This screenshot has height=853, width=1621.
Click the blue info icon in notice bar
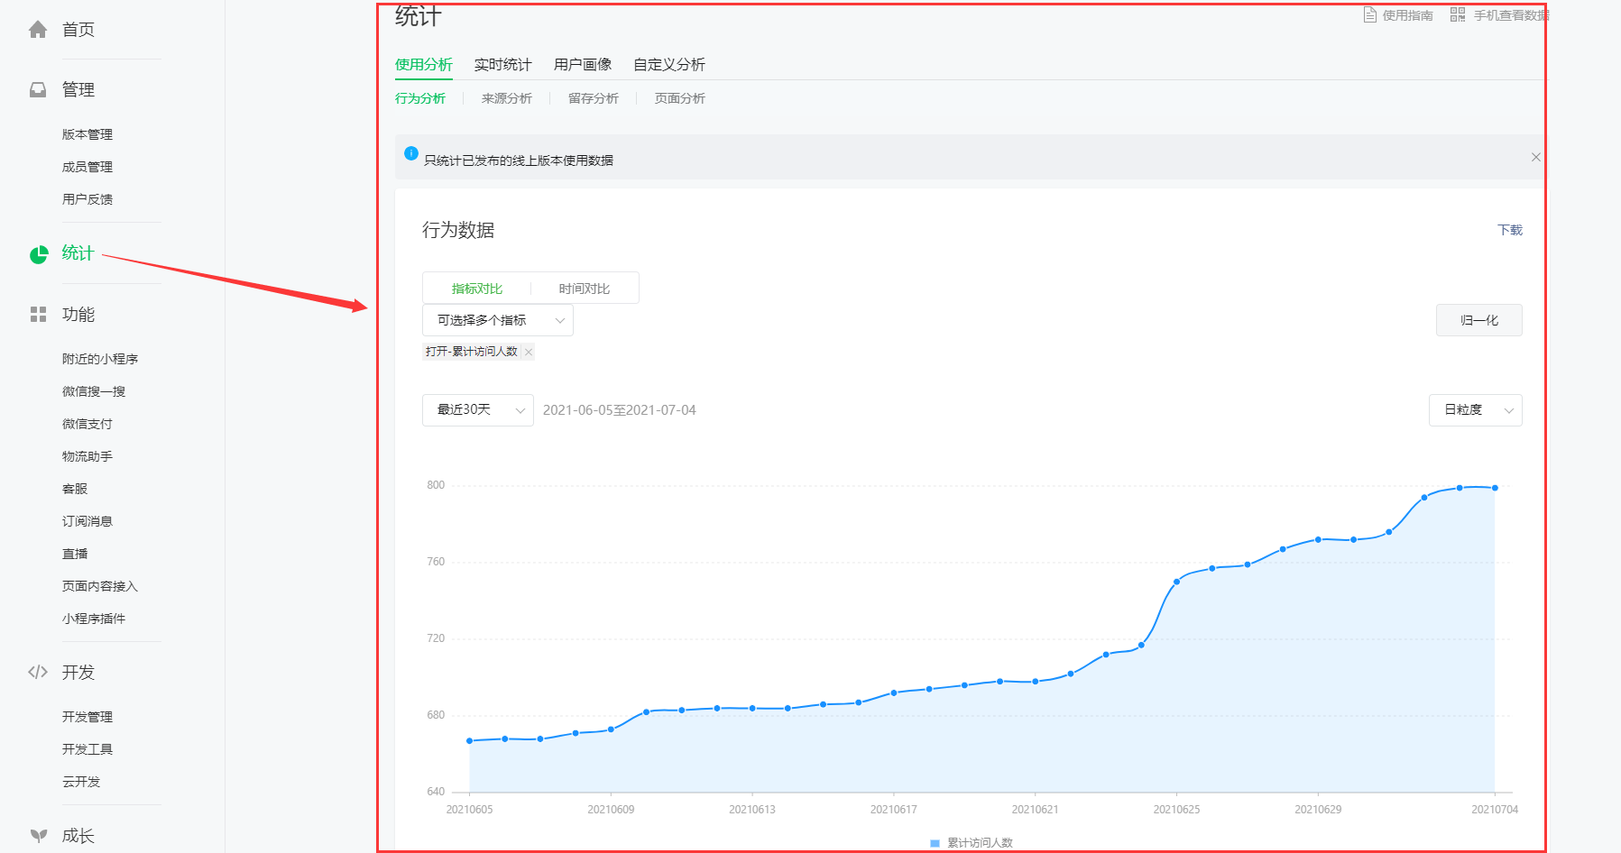pos(411,153)
